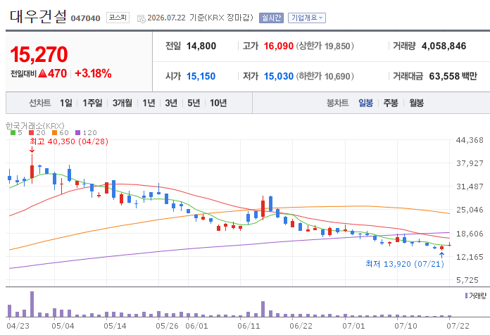Viewport: 490px width, 335px height.
Task: Select the 3년 line chart tab
Action: point(171,103)
